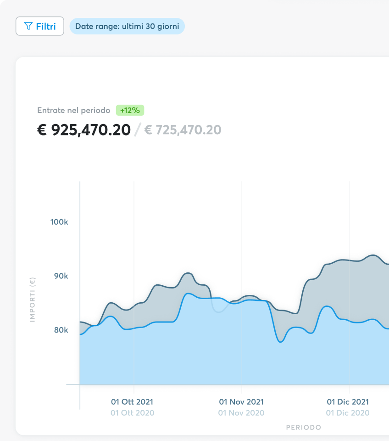Image resolution: width=389 pixels, height=441 pixels.
Task: Click the dark line's peak near December
Action: 372,255
